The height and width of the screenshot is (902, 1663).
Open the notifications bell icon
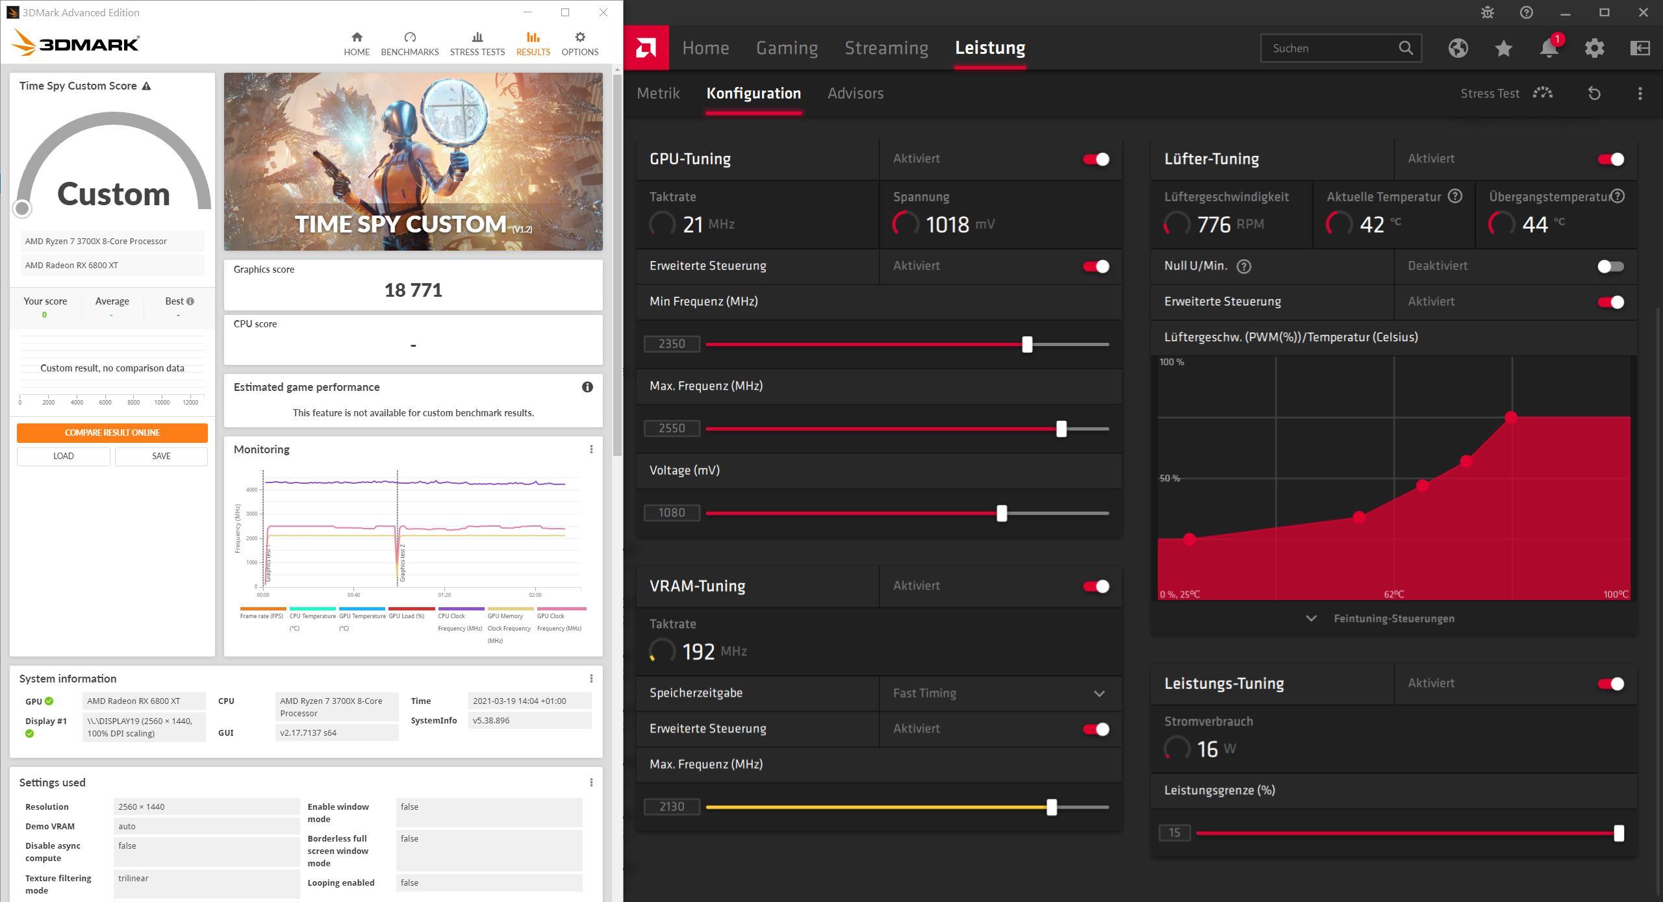pos(1549,48)
